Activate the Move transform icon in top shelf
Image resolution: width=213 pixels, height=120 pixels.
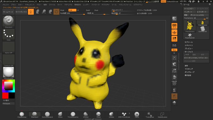coord(38,12)
